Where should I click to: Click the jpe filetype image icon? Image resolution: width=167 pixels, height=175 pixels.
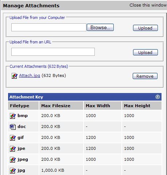pyautogui.click(x=13, y=149)
